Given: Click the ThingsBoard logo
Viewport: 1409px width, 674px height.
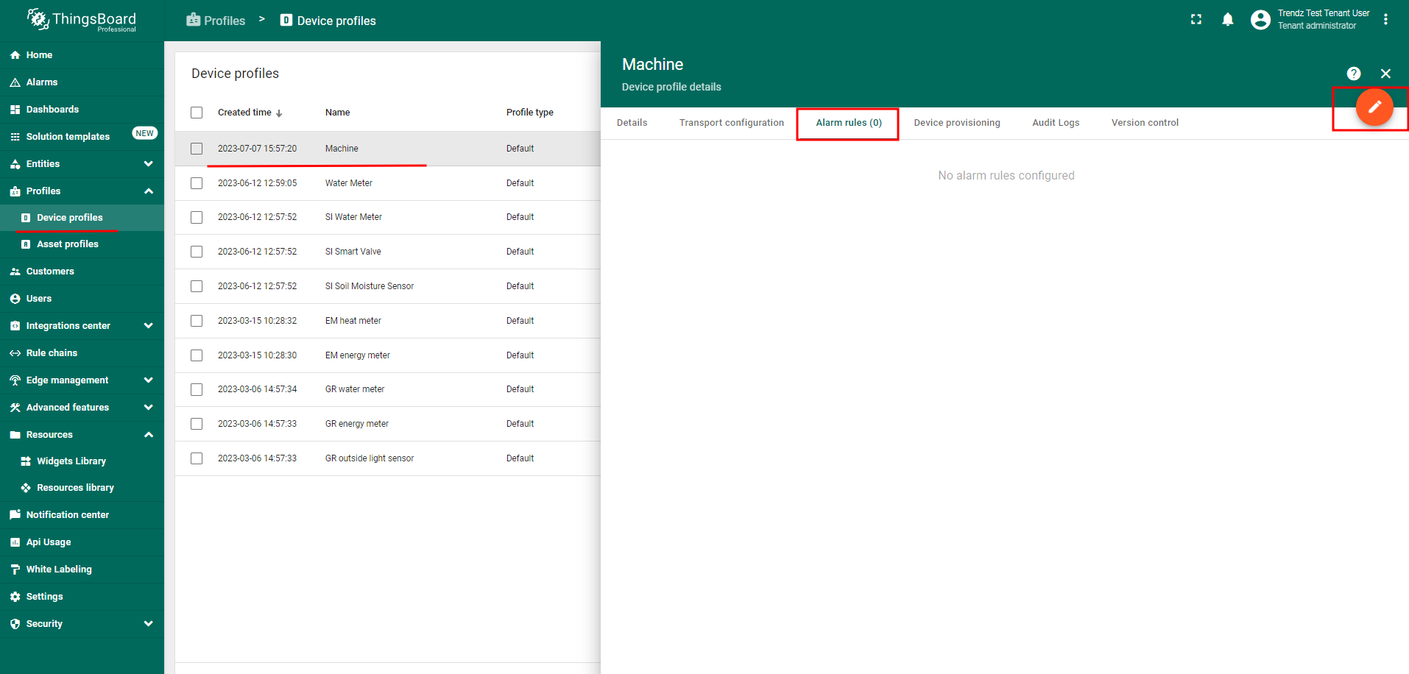Looking at the screenshot, I should click(x=82, y=20).
